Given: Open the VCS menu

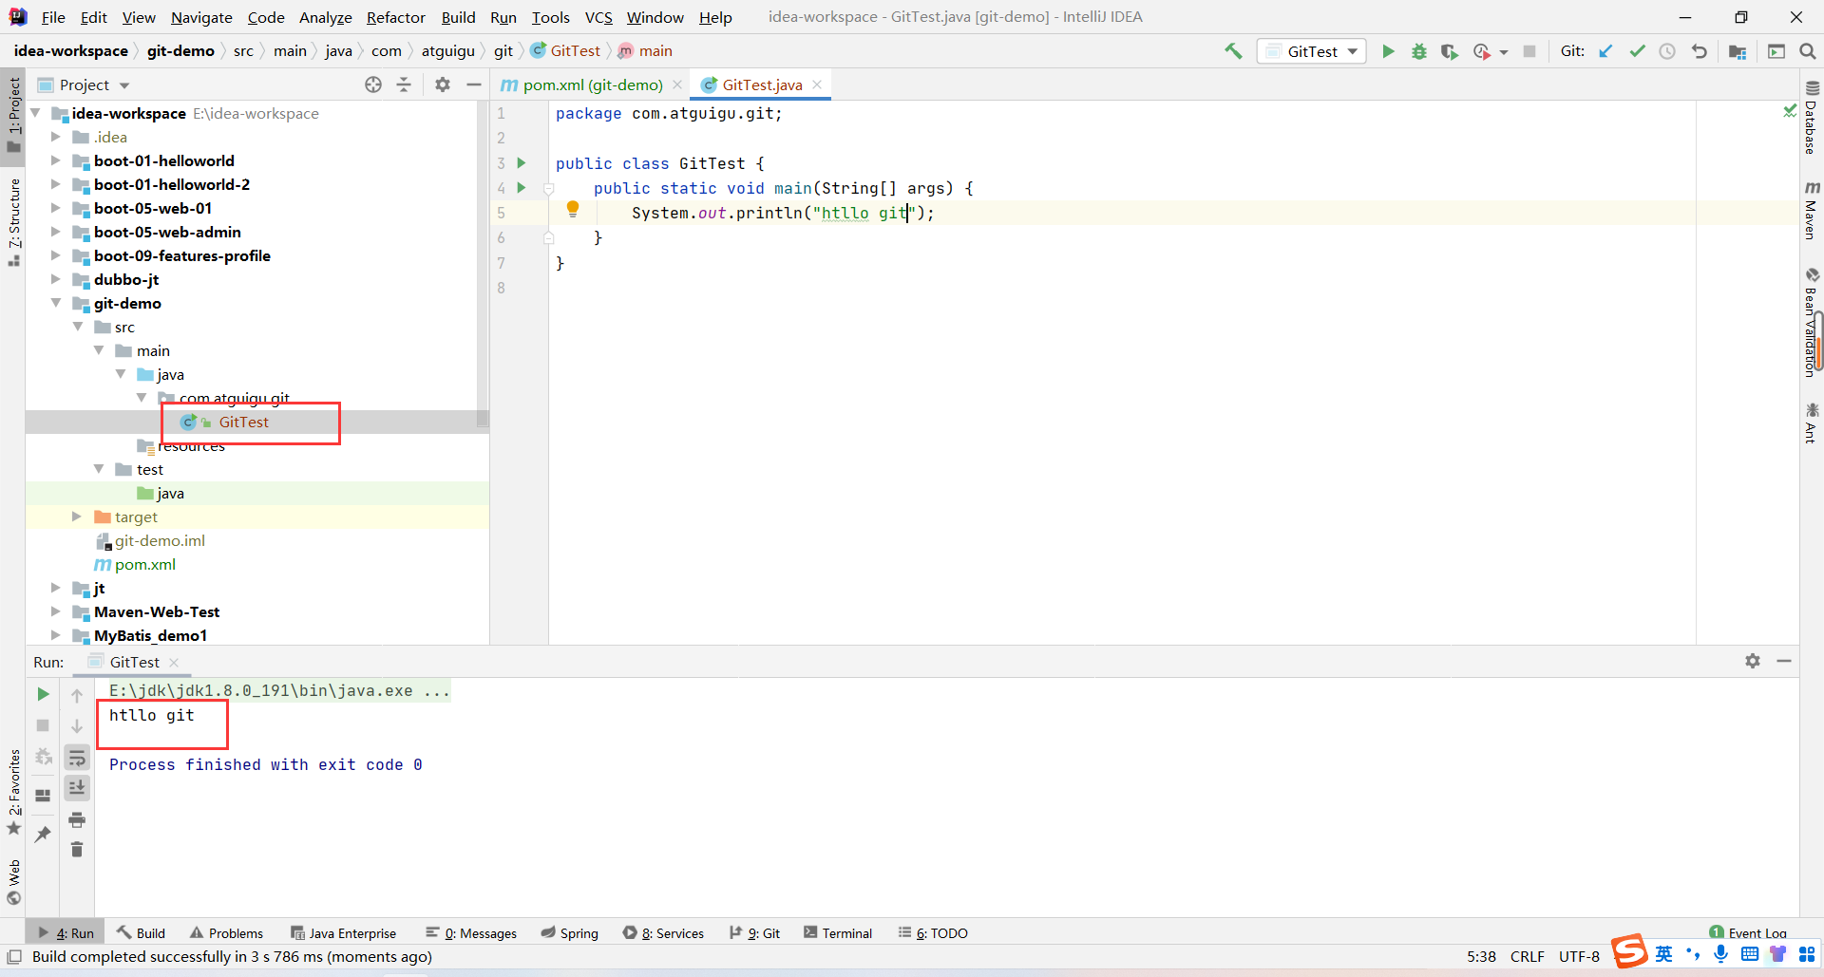Looking at the screenshot, I should (598, 17).
